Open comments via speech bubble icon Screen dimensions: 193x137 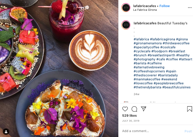tap(134, 109)
